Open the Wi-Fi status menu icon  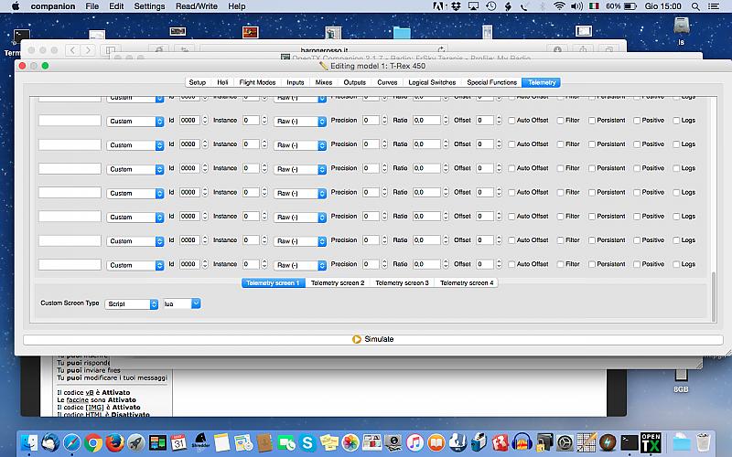(x=559, y=6)
